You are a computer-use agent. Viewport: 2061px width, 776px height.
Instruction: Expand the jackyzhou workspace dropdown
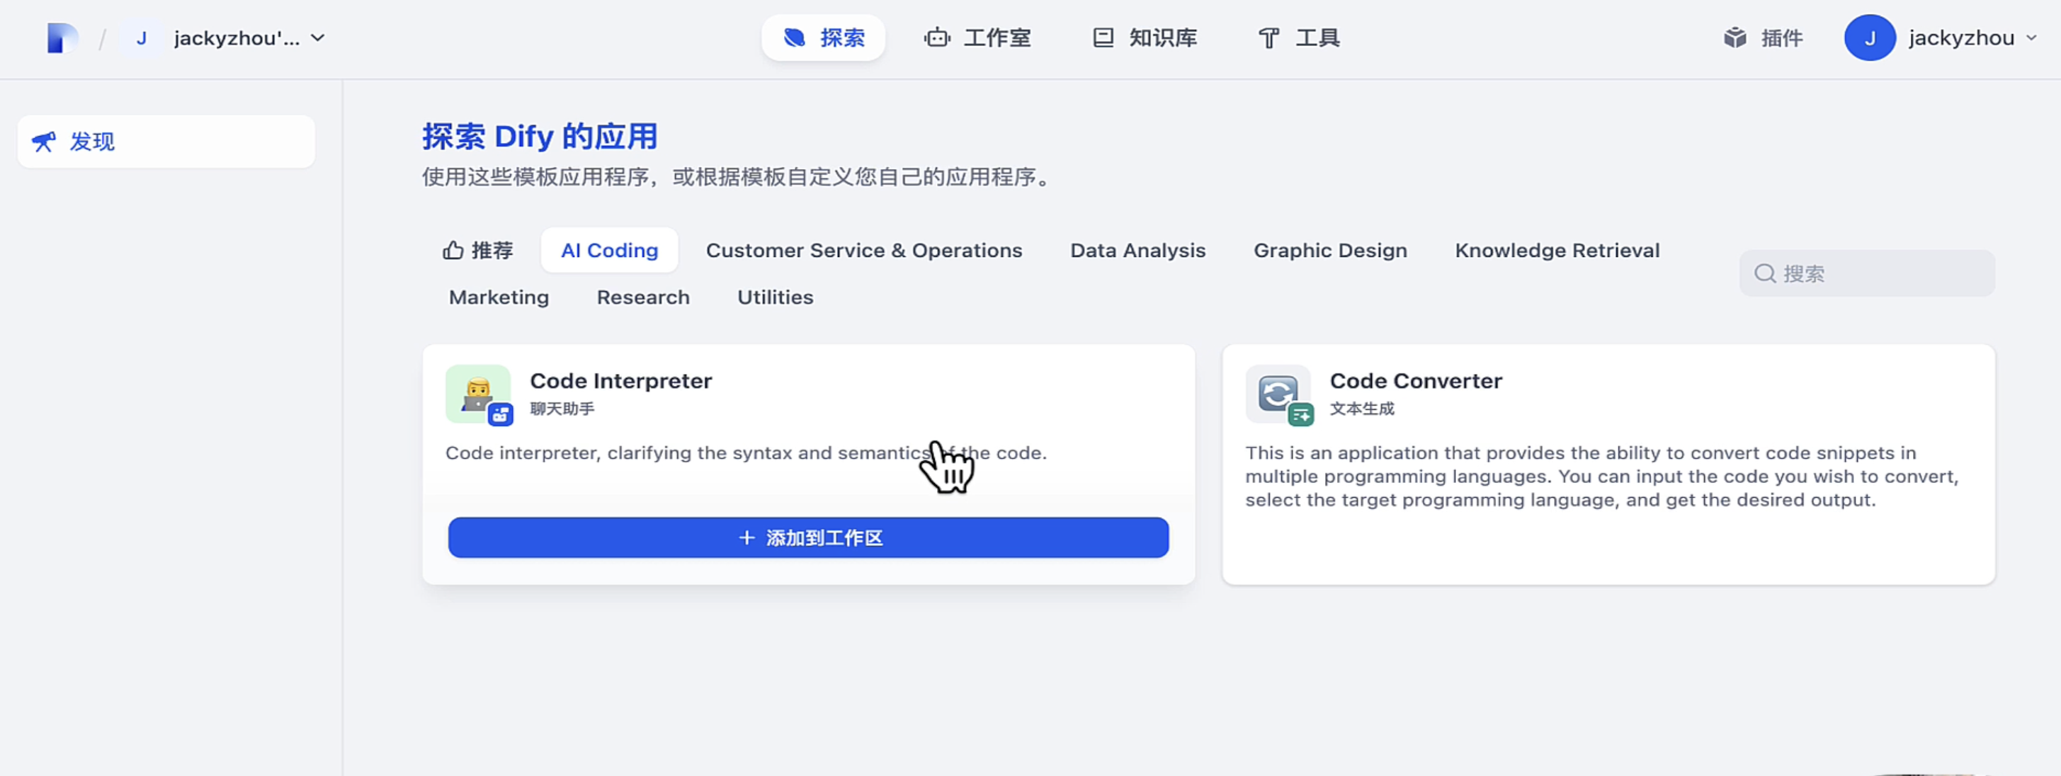pyautogui.click(x=317, y=38)
